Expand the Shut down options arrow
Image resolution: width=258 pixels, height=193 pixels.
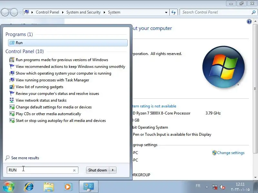pos(113,170)
